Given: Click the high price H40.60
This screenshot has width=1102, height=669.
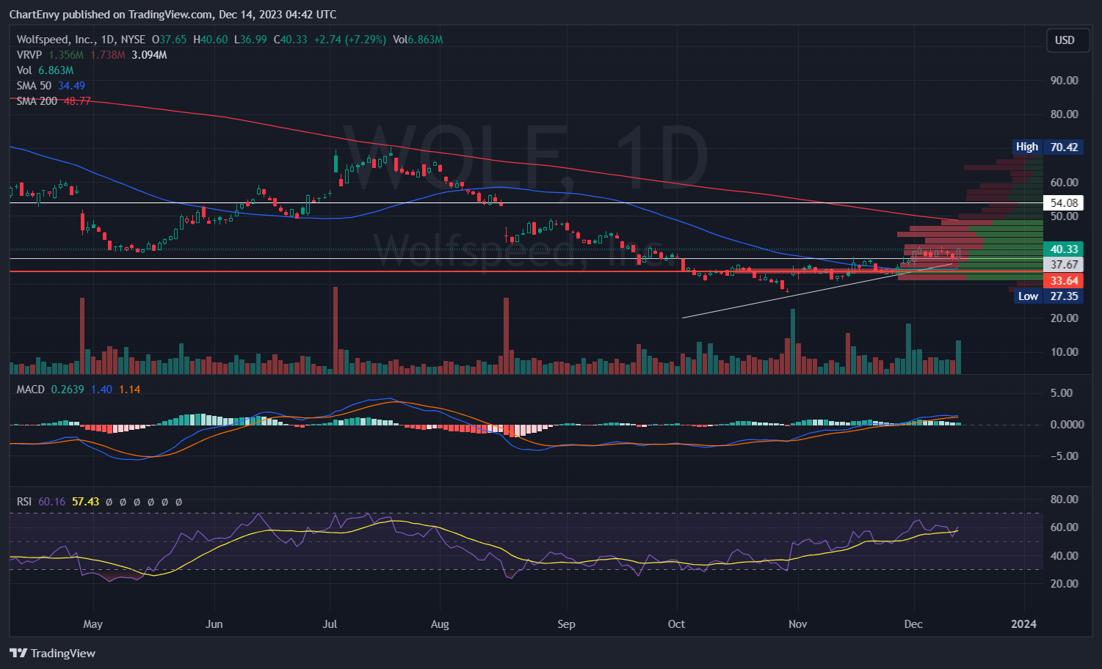Looking at the screenshot, I should [x=210, y=40].
